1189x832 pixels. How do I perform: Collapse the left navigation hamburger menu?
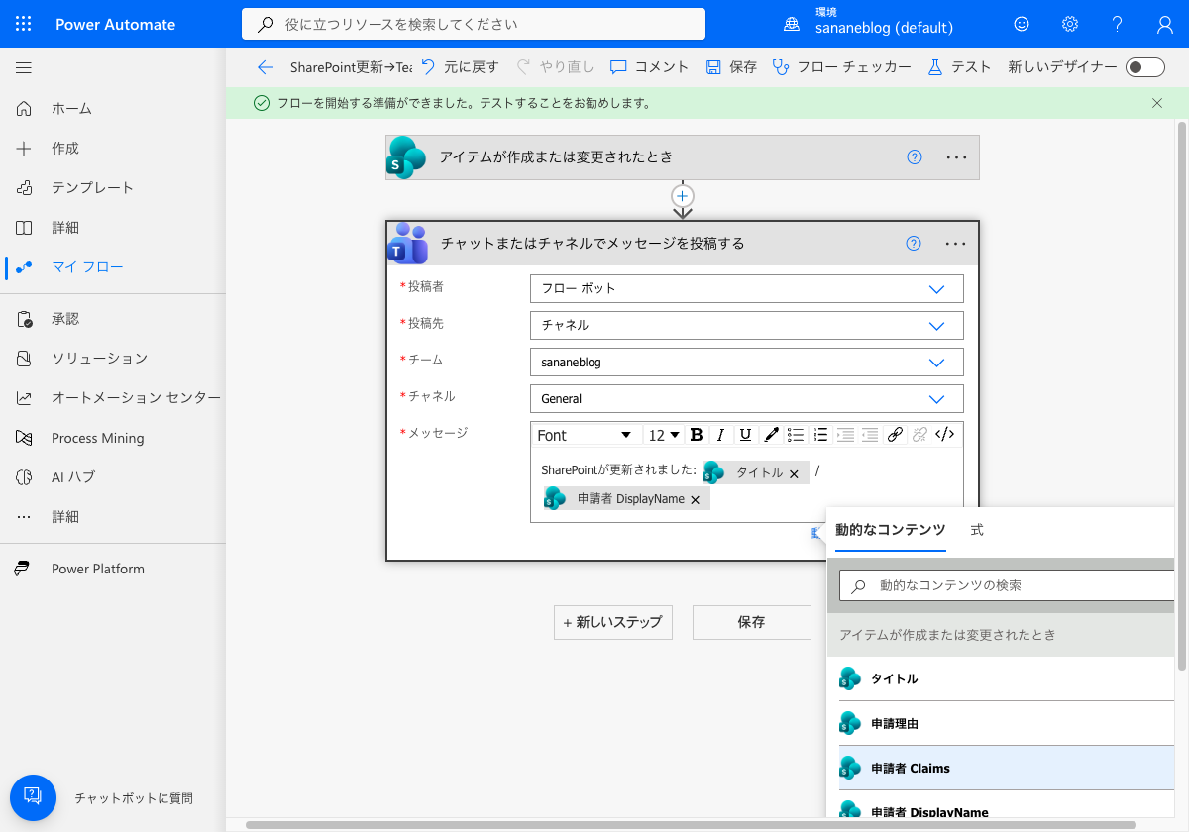(x=24, y=68)
